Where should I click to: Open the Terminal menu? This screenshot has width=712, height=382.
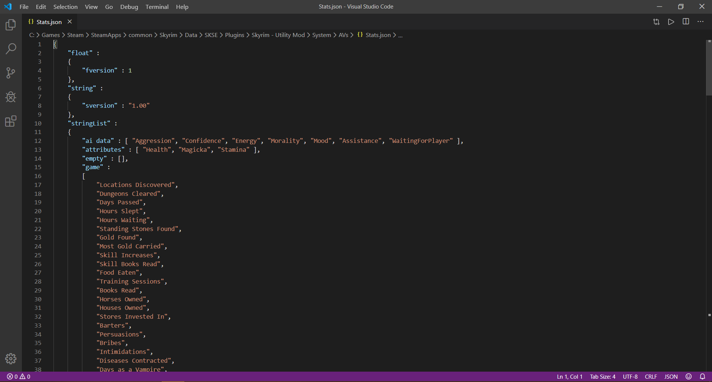(157, 7)
